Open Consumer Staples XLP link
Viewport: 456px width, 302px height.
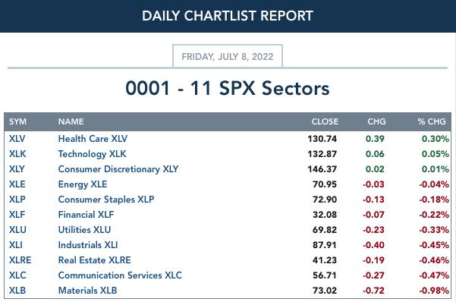tap(106, 200)
